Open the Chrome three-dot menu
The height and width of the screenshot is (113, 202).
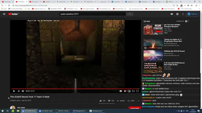200,5
